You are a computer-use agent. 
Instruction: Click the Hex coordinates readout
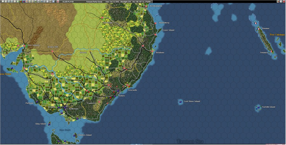tap(137, 2)
